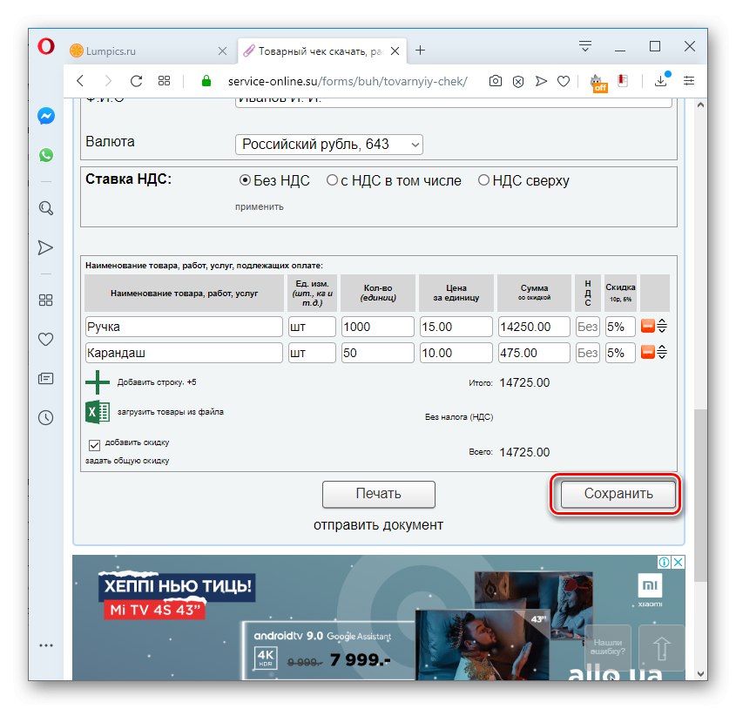Viewport: 736px width, 709px height.
Task: Click the Нашли ошибку? button
Action: 608,647
